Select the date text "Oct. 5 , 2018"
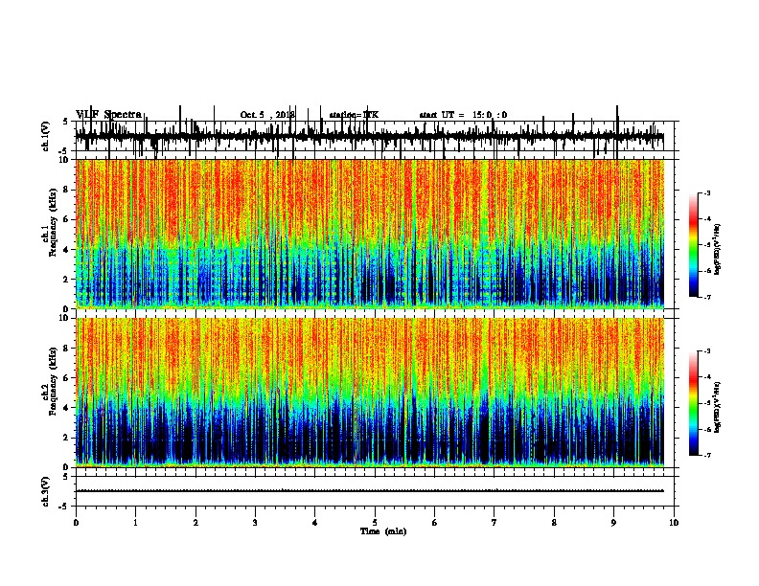Viewport: 759px width, 586px height. 267,115
